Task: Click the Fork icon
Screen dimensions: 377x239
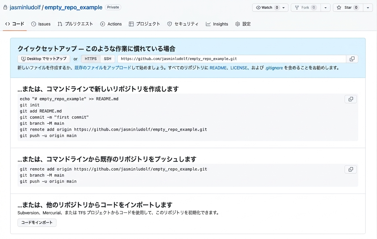Action: (x=297, y=8)
